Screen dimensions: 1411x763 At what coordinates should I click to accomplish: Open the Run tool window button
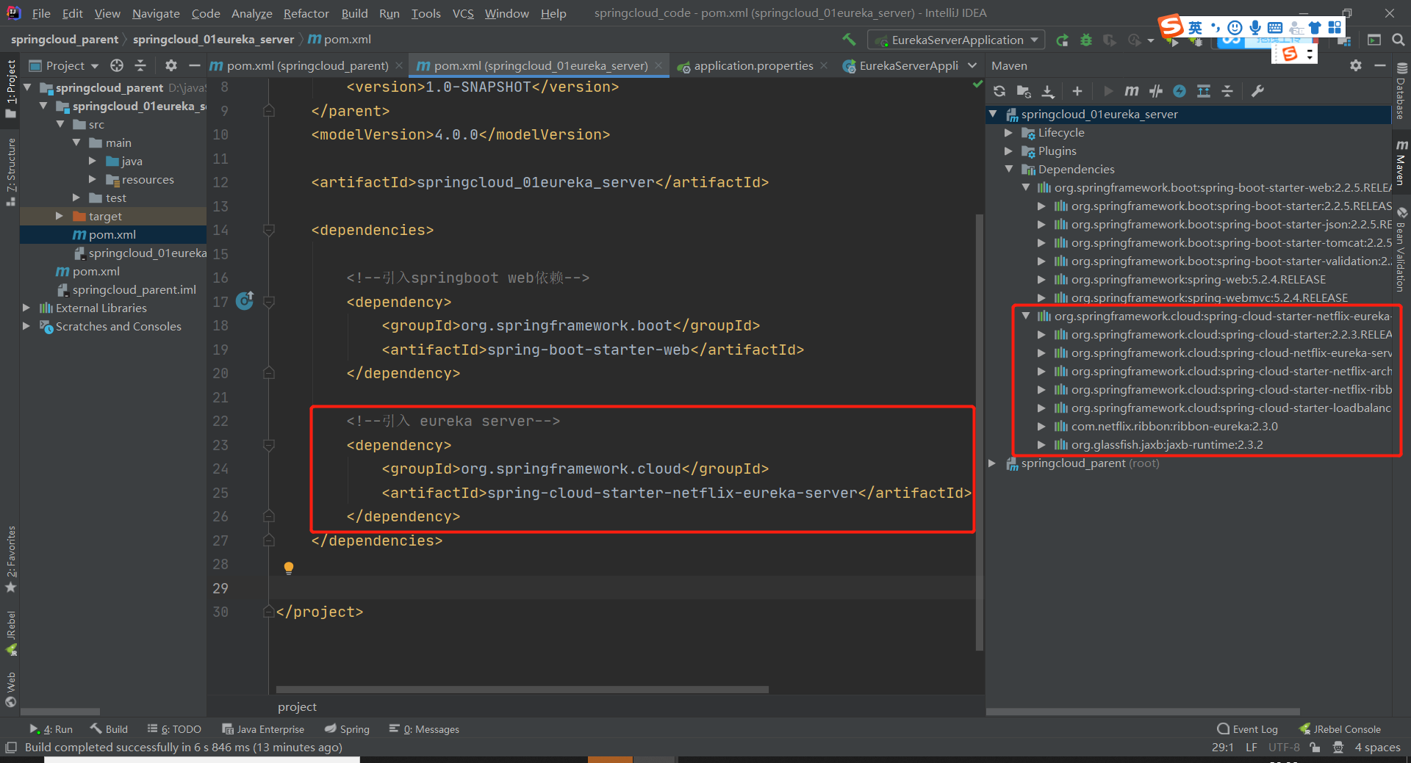tap(51, 729)
